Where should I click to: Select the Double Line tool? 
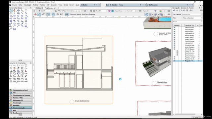(26, 13)
